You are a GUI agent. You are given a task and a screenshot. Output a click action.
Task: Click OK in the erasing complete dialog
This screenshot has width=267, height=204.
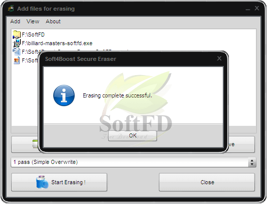coord(132,135)
